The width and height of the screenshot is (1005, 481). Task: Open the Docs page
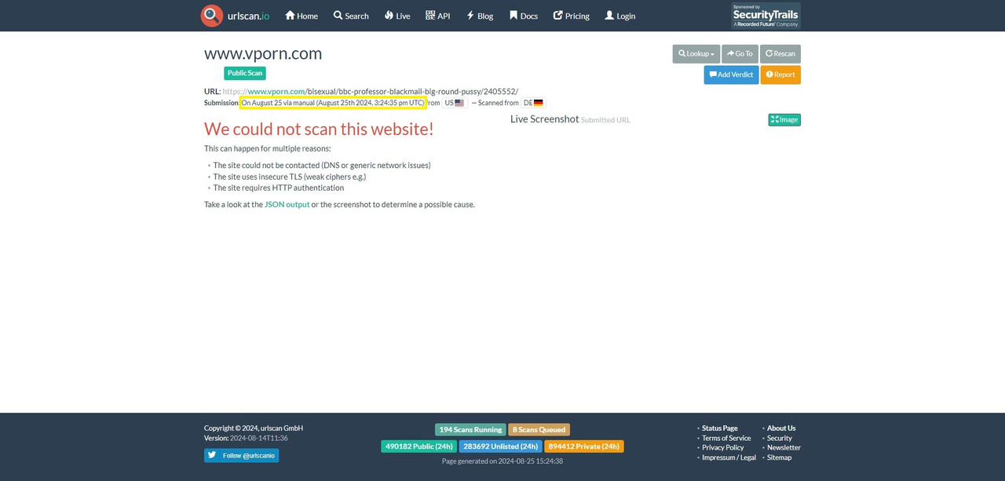click(524, 16)
